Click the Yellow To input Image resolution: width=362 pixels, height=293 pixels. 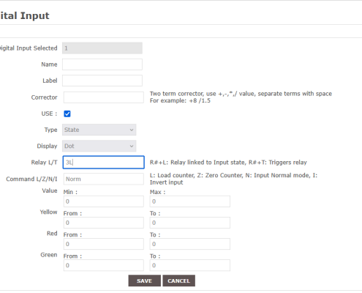coord(190,223)
